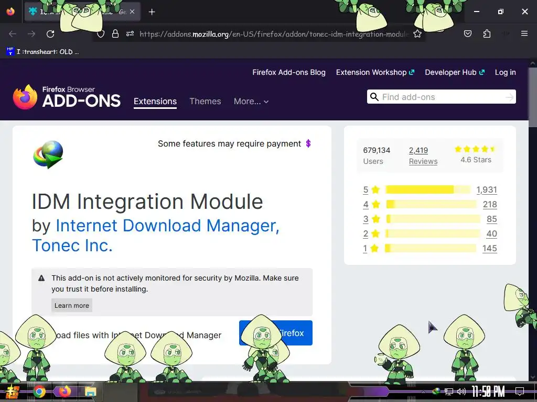
Task: Open the volume speaker tray icon
Action: pos(461,392)
